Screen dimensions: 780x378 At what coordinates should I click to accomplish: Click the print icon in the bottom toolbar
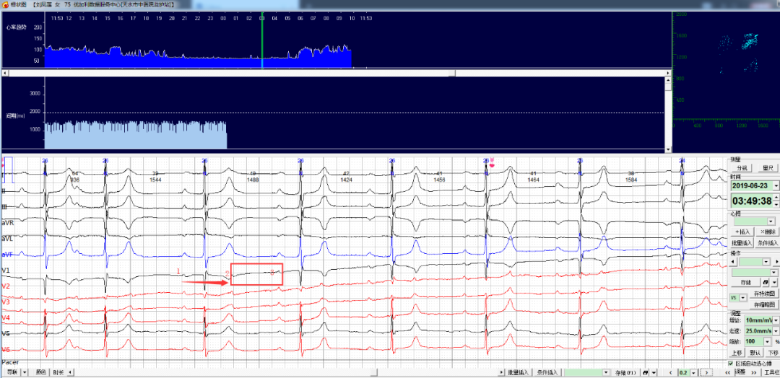click(645, 372)
